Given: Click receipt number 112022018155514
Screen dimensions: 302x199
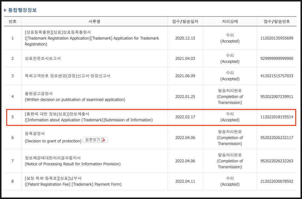Looking at the screenshot, I should click(277, 117).
